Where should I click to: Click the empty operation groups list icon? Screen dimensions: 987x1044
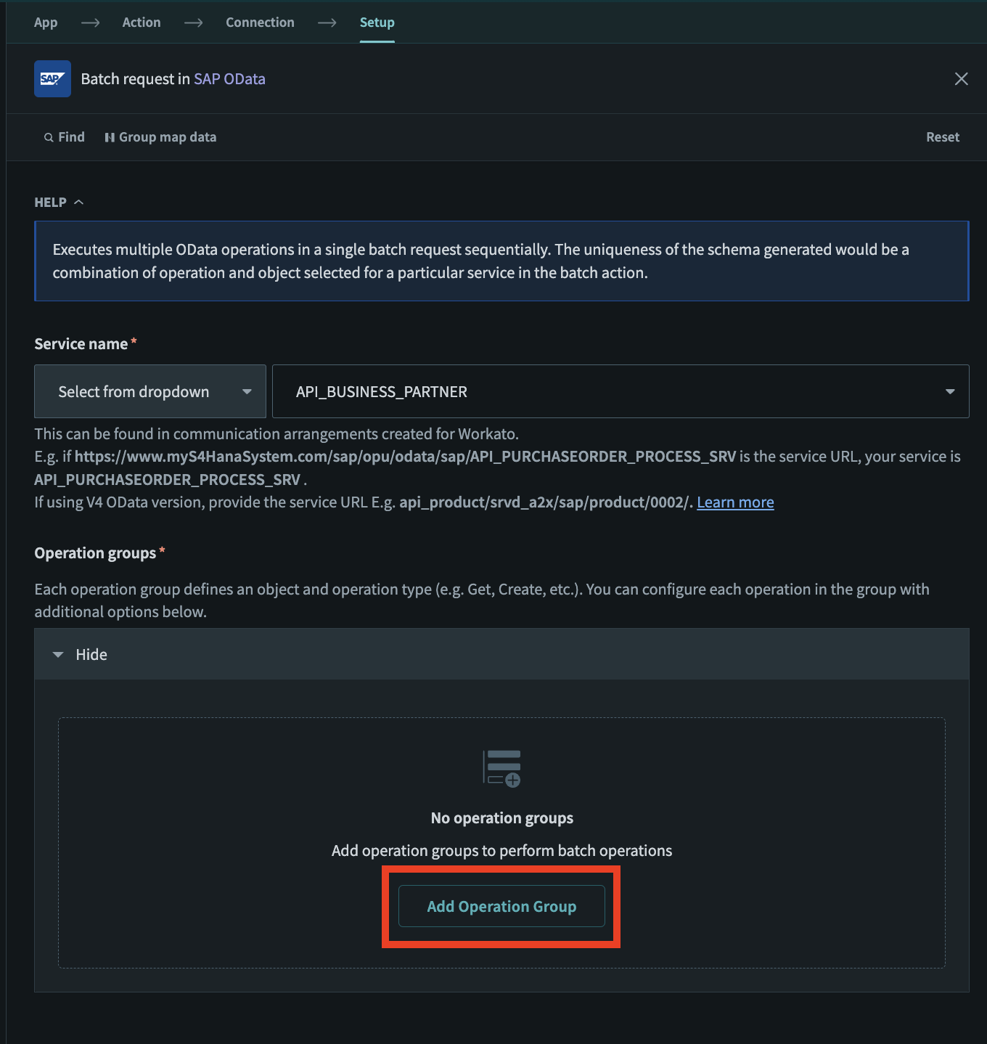(x=502, y=768)
